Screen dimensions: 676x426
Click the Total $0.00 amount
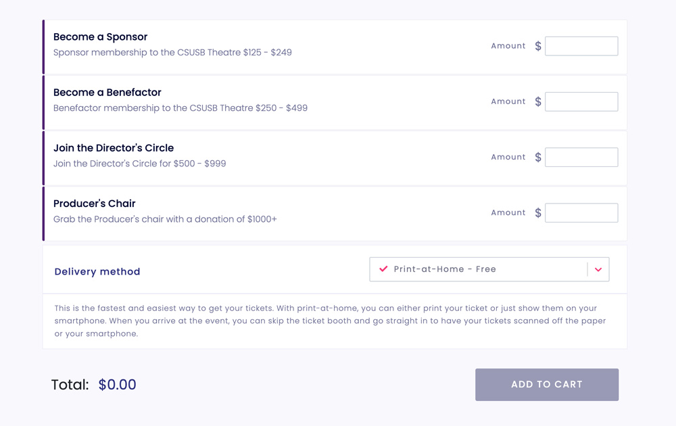pyautogui.click(x=117, y=384)
